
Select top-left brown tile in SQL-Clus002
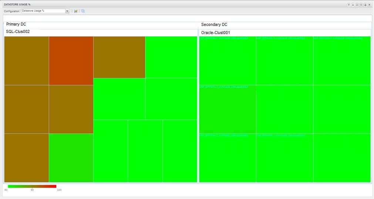click(27, 61)
